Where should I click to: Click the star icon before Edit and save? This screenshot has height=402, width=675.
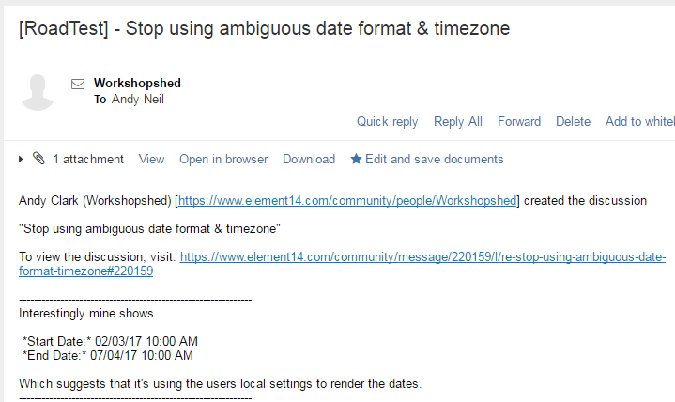click(356, 160)
